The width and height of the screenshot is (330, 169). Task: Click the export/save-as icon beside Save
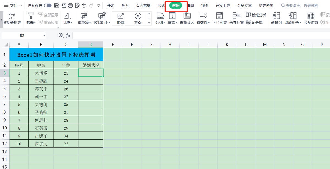point(64,5)
